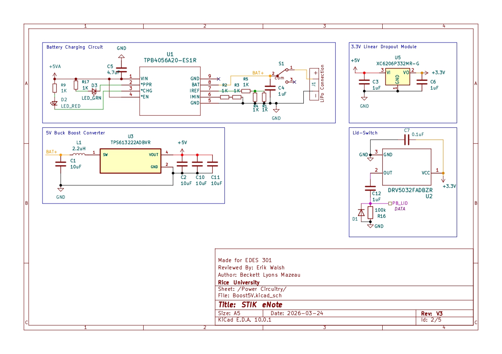Select the C7 0.1uF capacitor symbol
Viewport: 502px width, 354px height.
pyautogui.click(x=407, y=140)
